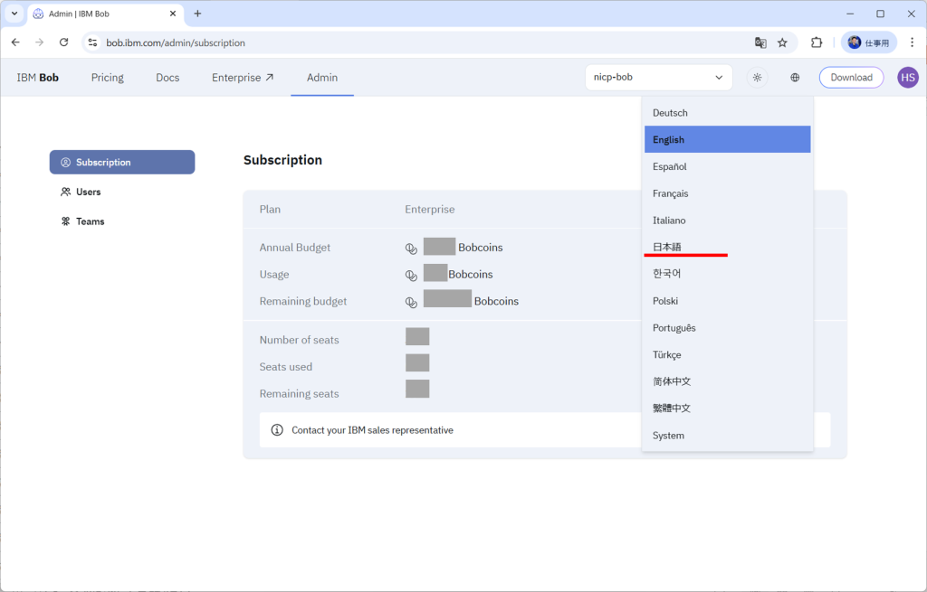The width and height of the screenshot is (927, 592).
Task: Choose 繁體中文 language
Action: 728,409
